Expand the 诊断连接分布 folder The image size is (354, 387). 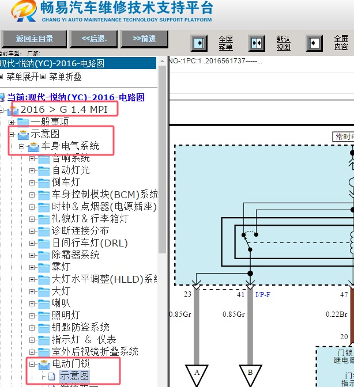[32, 231]
